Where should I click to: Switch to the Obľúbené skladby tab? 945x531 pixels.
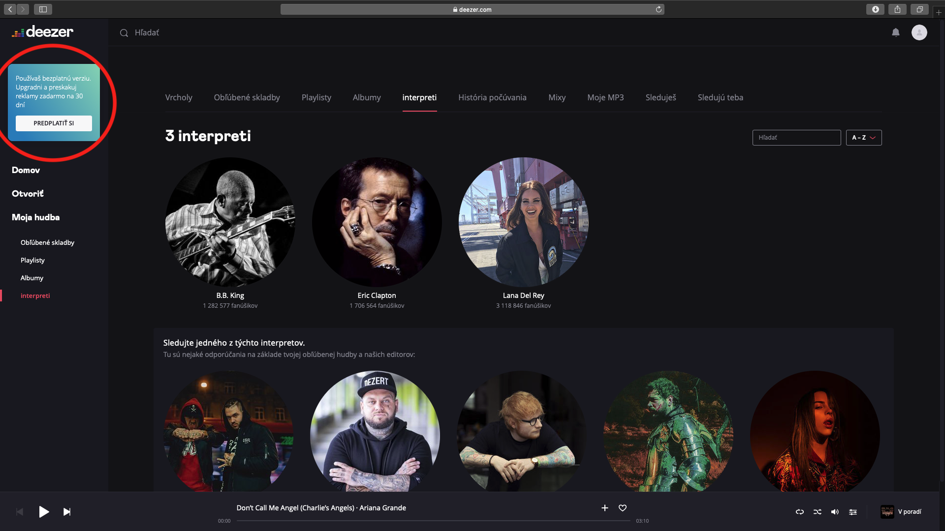tap(247, 97)
